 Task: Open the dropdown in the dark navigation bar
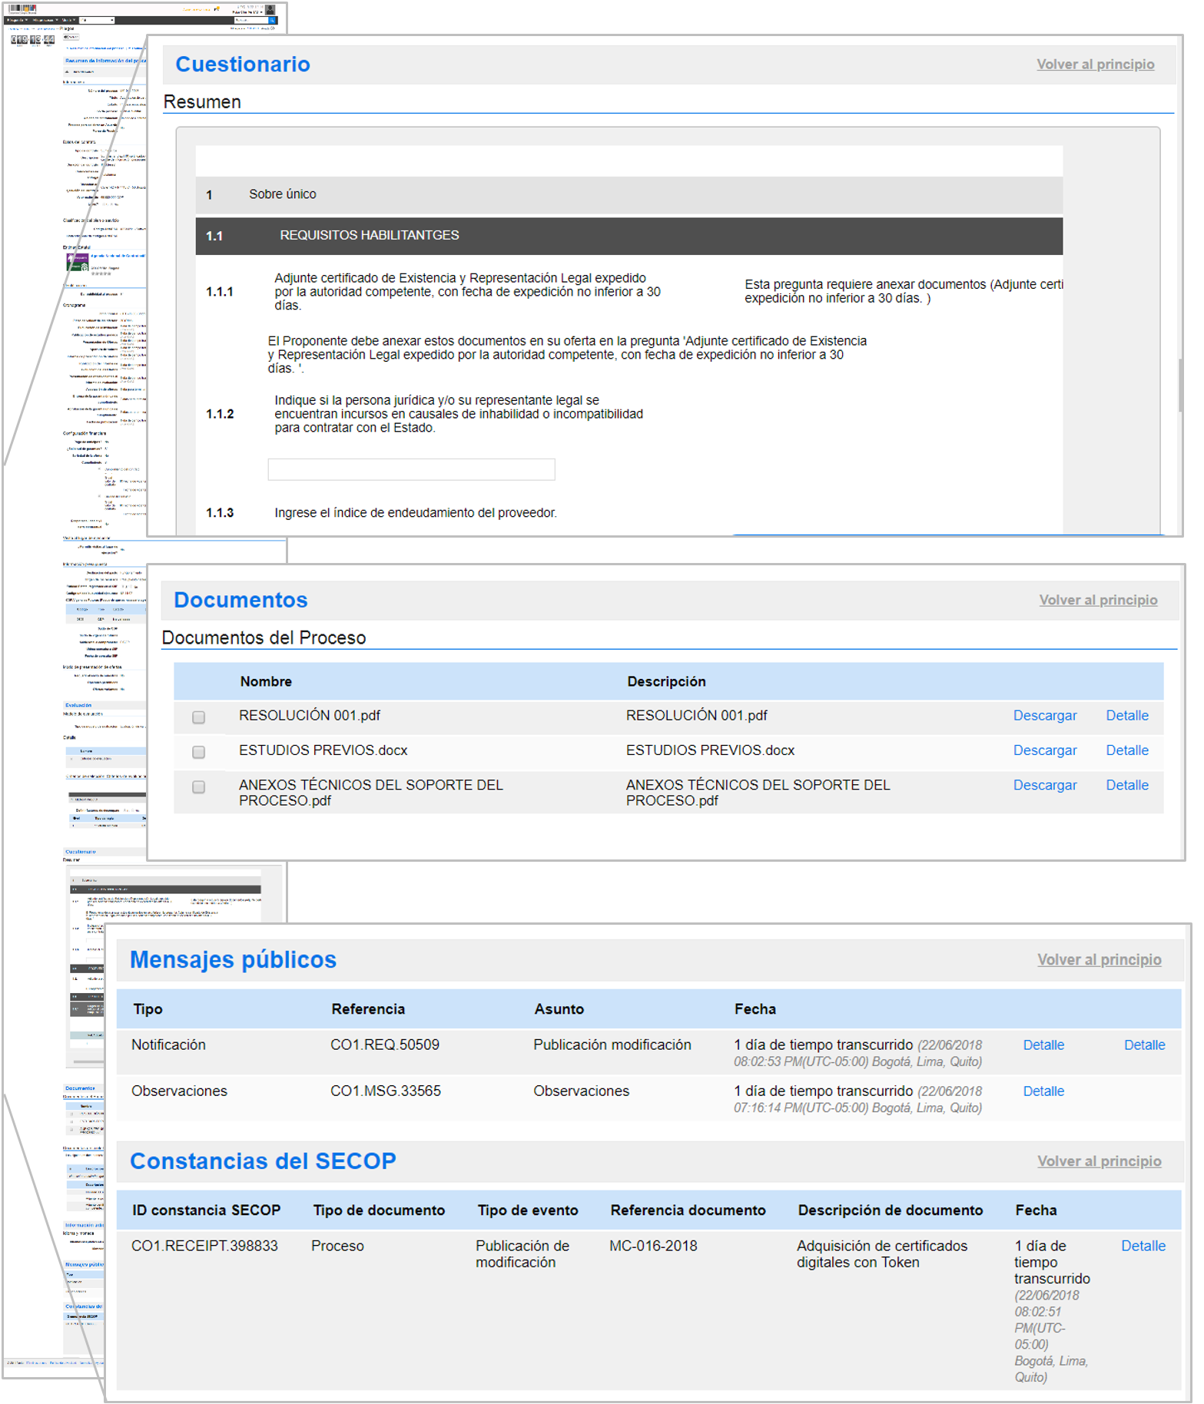97,20
